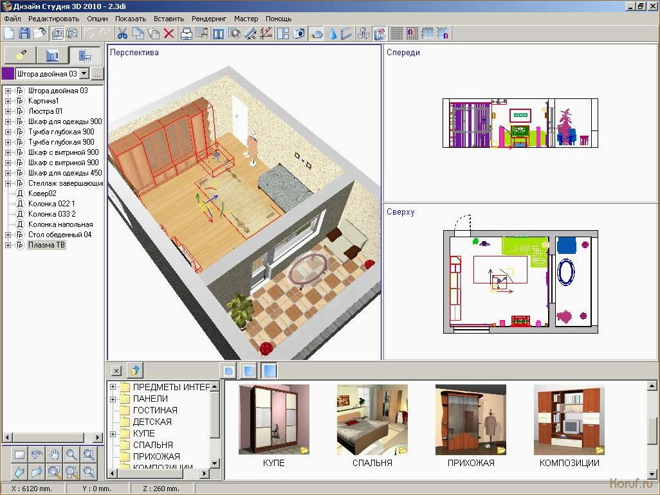This screenshot has width=660, height=495.
Task: Click the blue cone primitive icon
Action: point(332,33)
